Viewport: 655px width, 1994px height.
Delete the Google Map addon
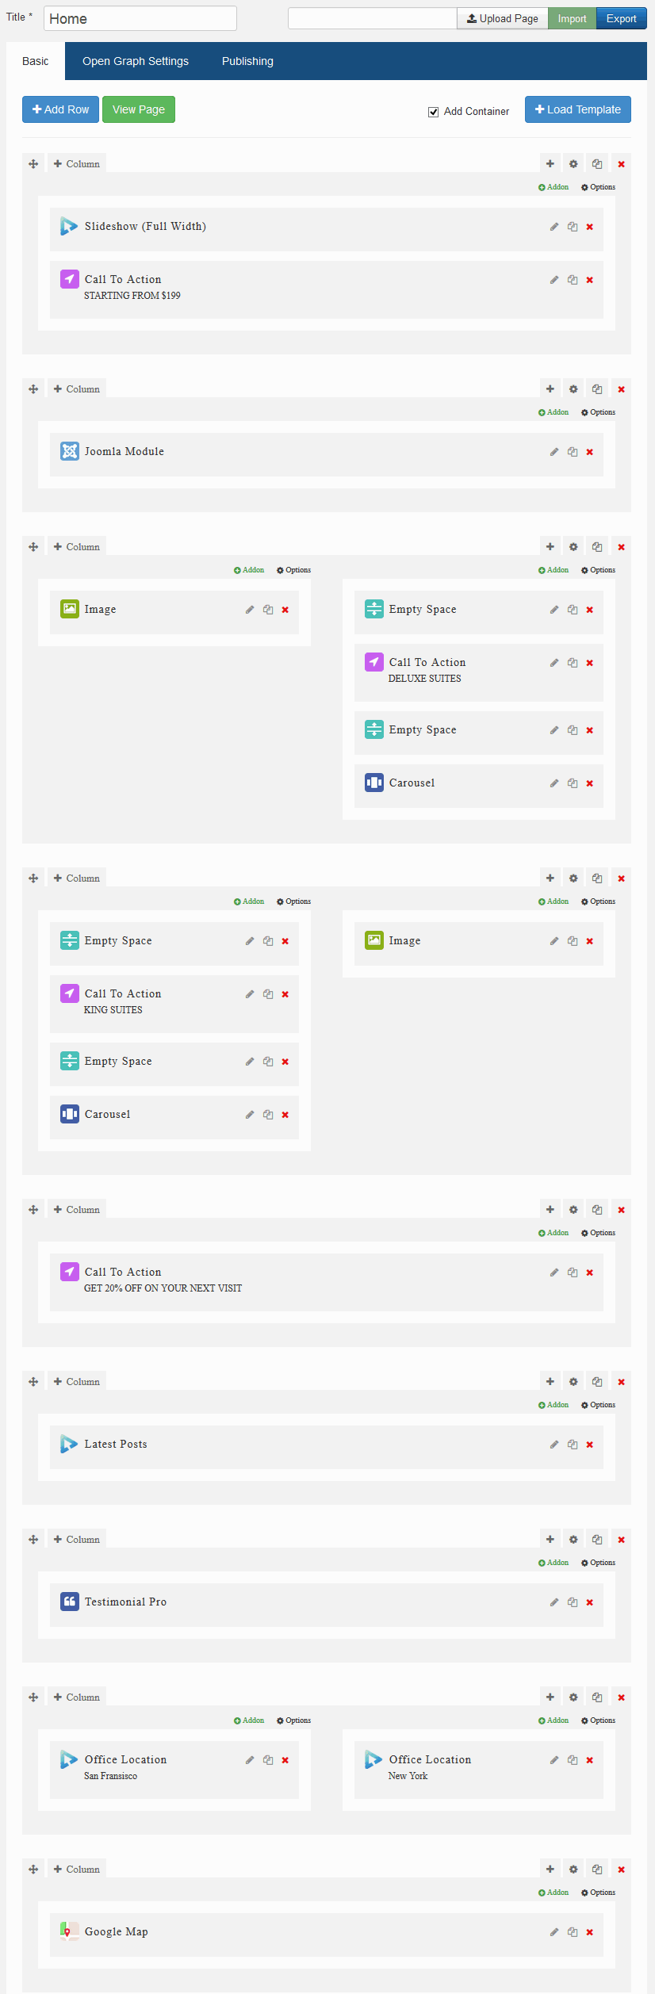pyautogui.click(x=590, y=1932)
